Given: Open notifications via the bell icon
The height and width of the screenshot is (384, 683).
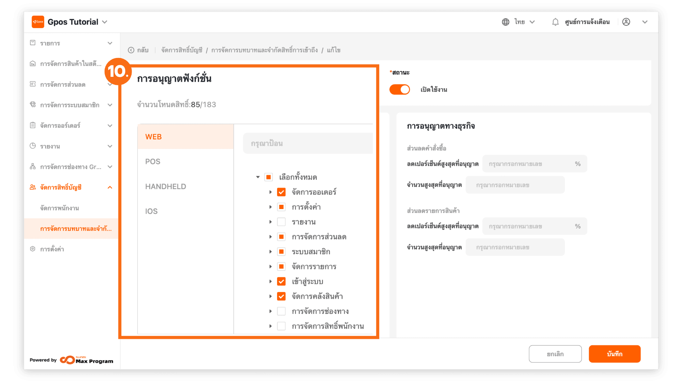Looking at the screenshot, I should [x=555, y=22].
